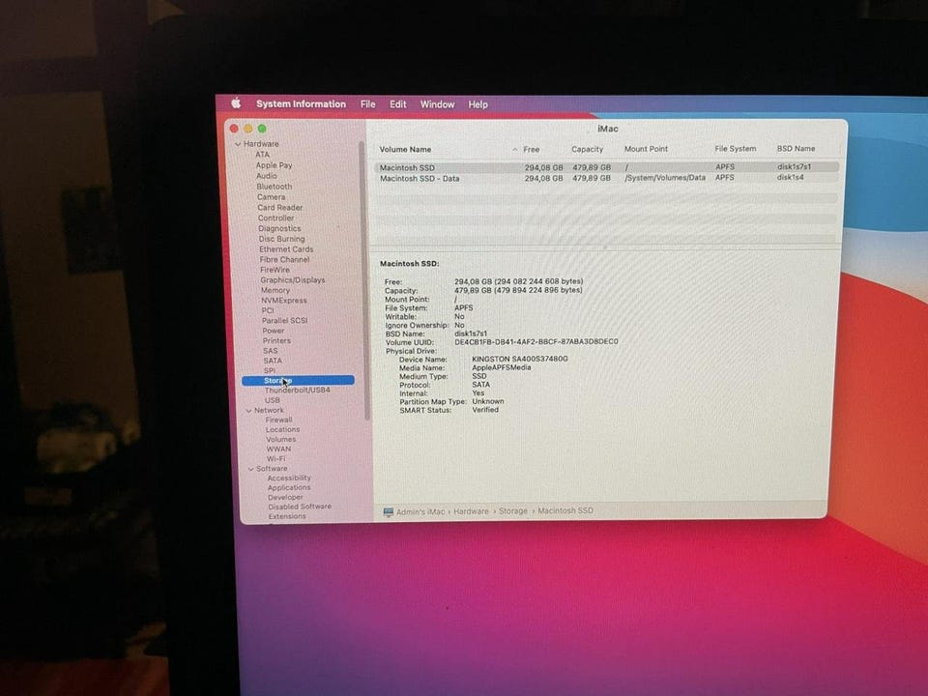Viewport: 928px width, 696px height.
Task: Select the Macintosh SSD - Data row
Action: tap(607, 178)
